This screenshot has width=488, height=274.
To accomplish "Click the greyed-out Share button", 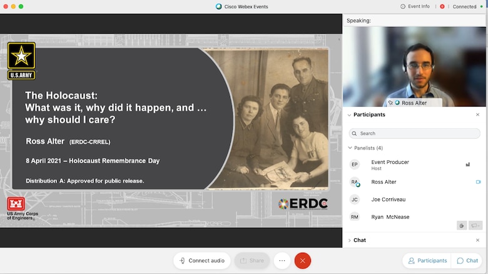I will point(252,261).
